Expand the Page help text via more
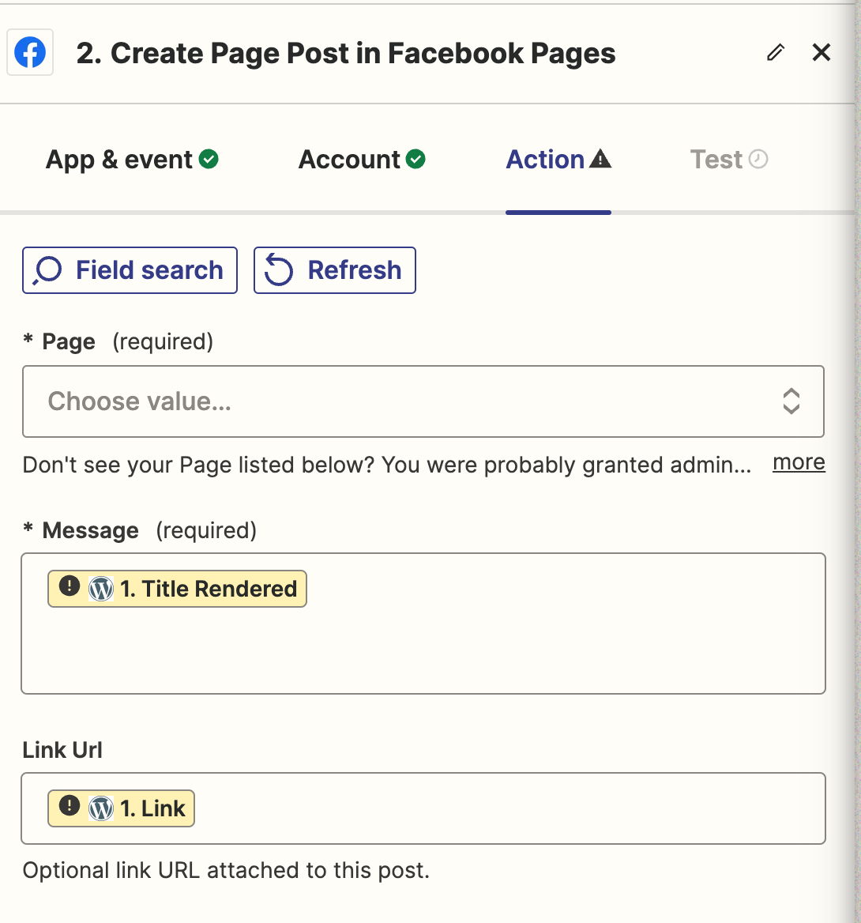Image resolution: width=861 pixels, height=923 pixels. 799,462
